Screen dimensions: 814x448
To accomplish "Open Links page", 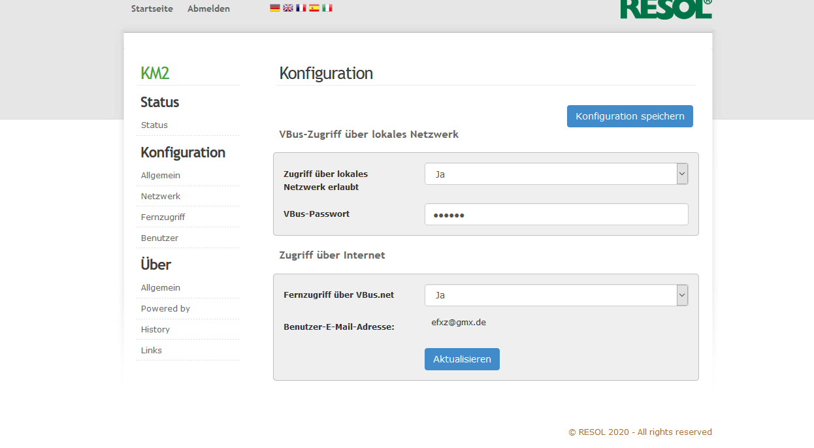I will (x=152, y=351).
